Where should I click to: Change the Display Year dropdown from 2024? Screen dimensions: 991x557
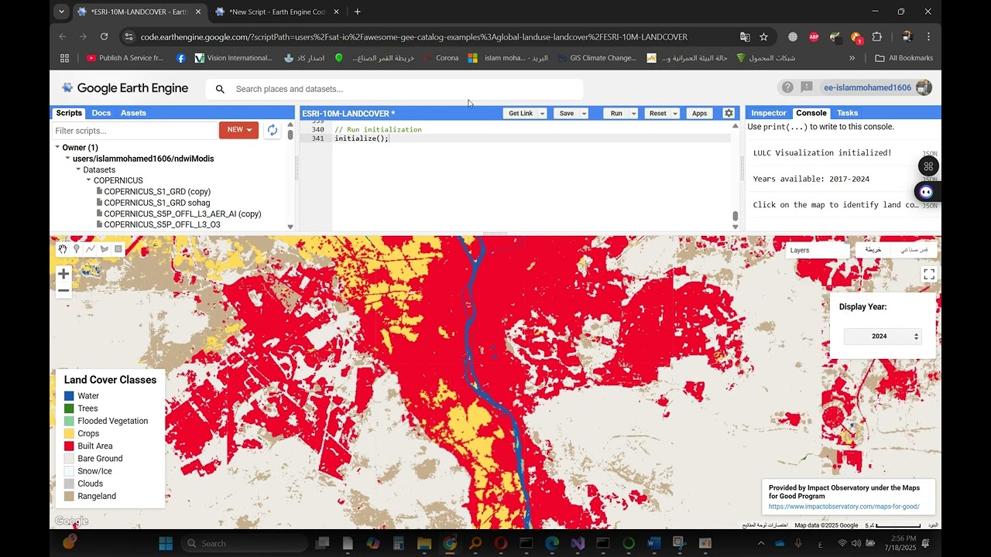coord(883,337)
